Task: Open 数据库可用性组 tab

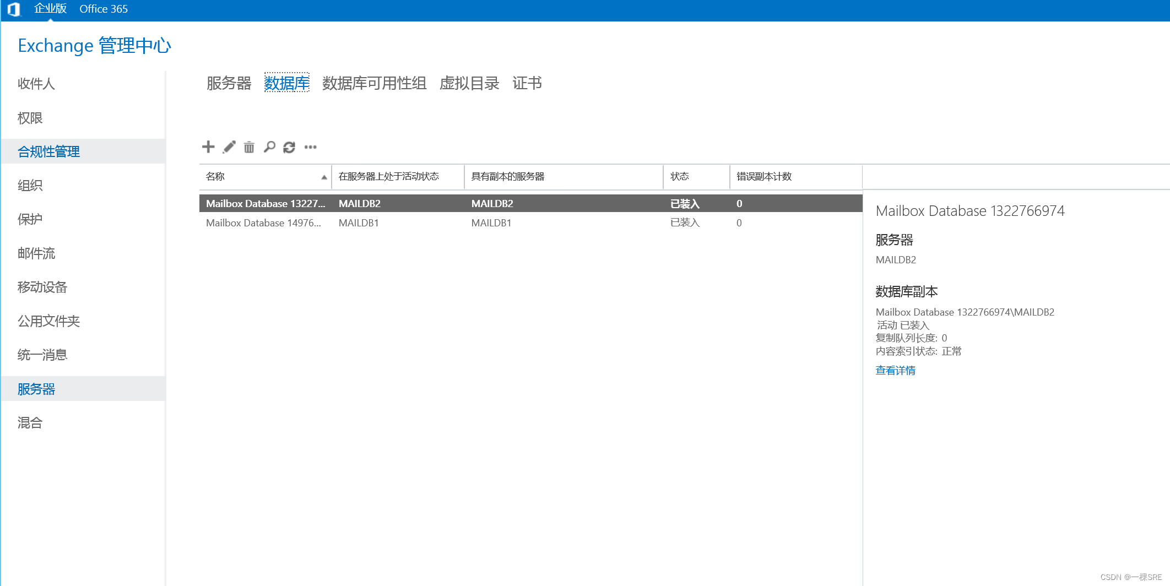Action: tap(375, 83)
